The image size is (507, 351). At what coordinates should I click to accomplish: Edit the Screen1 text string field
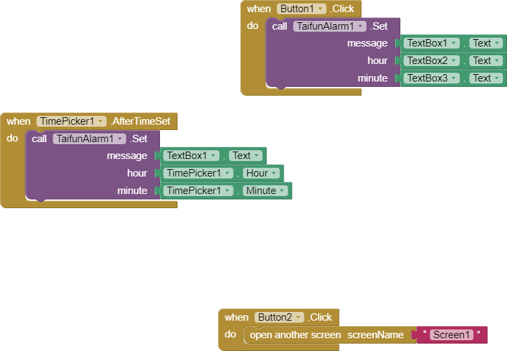(x=452, y=335)
